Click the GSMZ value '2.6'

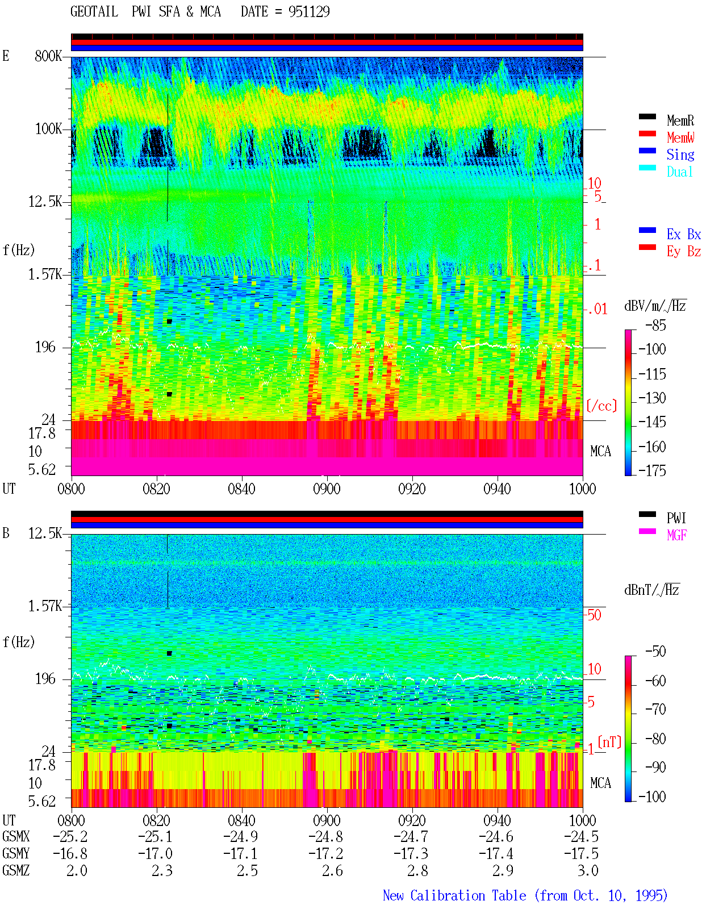pos(333,871)
